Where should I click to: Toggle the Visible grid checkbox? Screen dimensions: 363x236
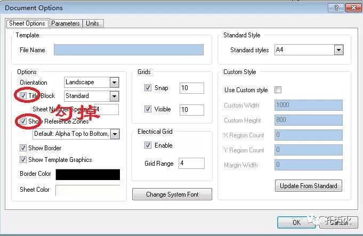coord(148,109)
